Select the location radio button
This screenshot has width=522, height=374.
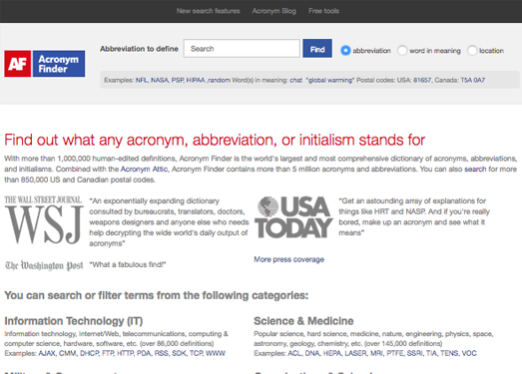click(472, 50)
